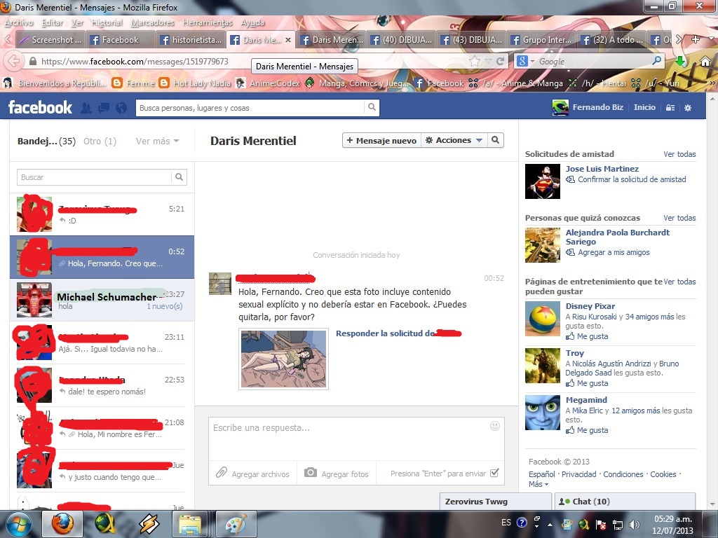Close the Daris Me... tab
The image size is (718, 538).
click(x=288, y=40)
